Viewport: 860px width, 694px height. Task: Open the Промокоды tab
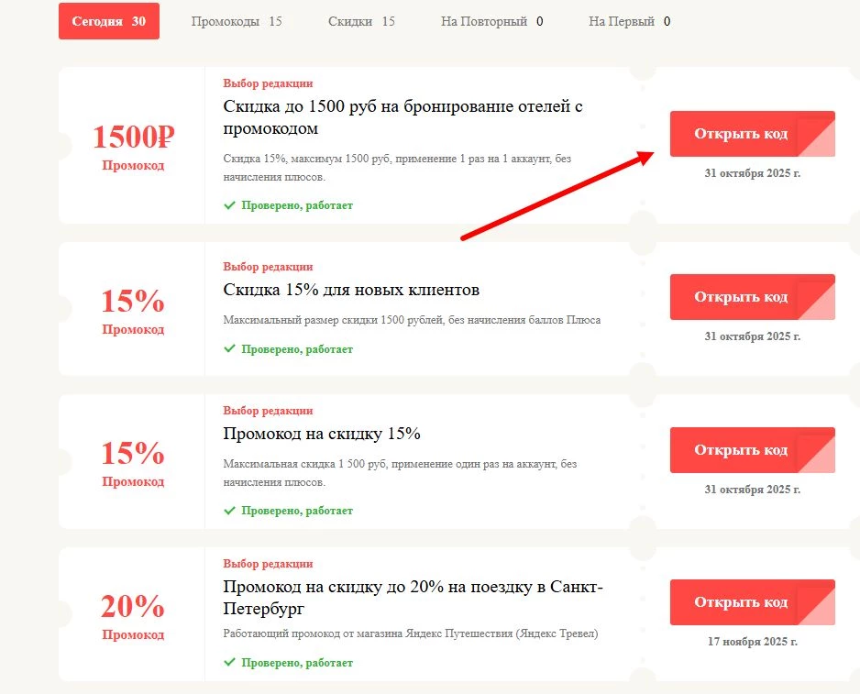pyautogui.click(x=236, y=21)
